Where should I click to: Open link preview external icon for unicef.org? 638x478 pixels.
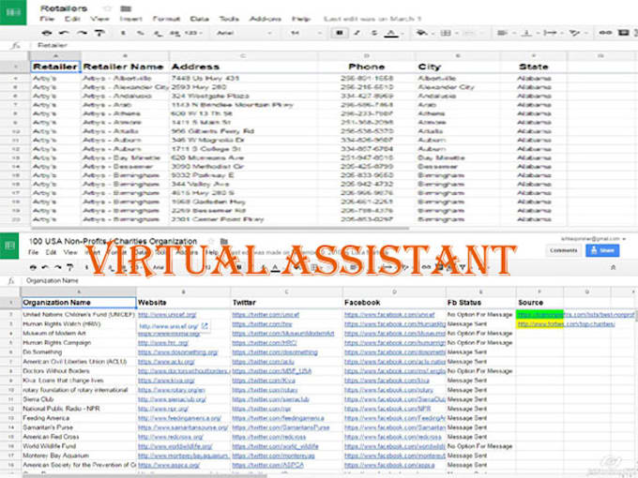tap(205, 326)
